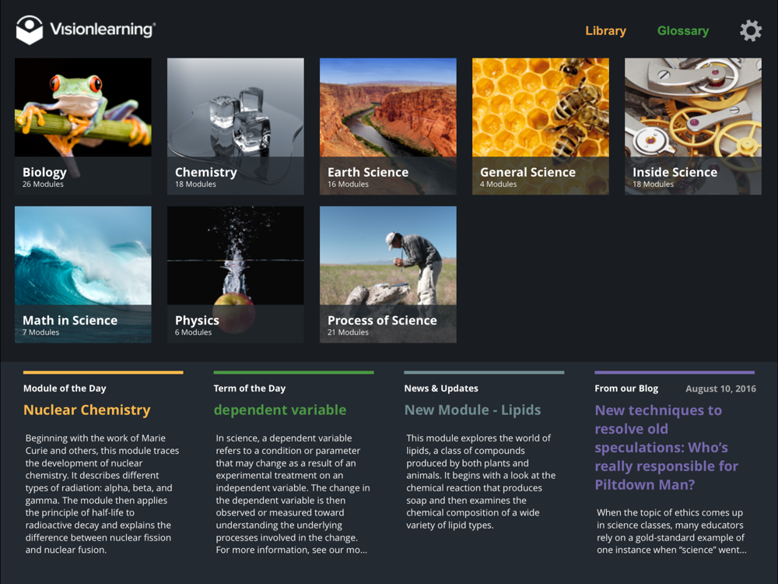Click the '16 Modules' count under Earth Science
778x584 pixels.
tap(348, 185)
